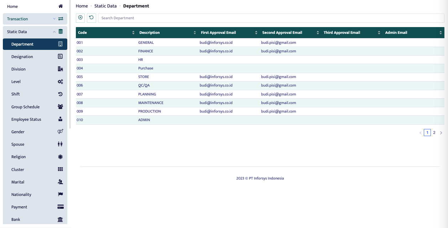Select the Shift history icon item
The height and width of the screenshot is (228, 448).
[60, 94]
